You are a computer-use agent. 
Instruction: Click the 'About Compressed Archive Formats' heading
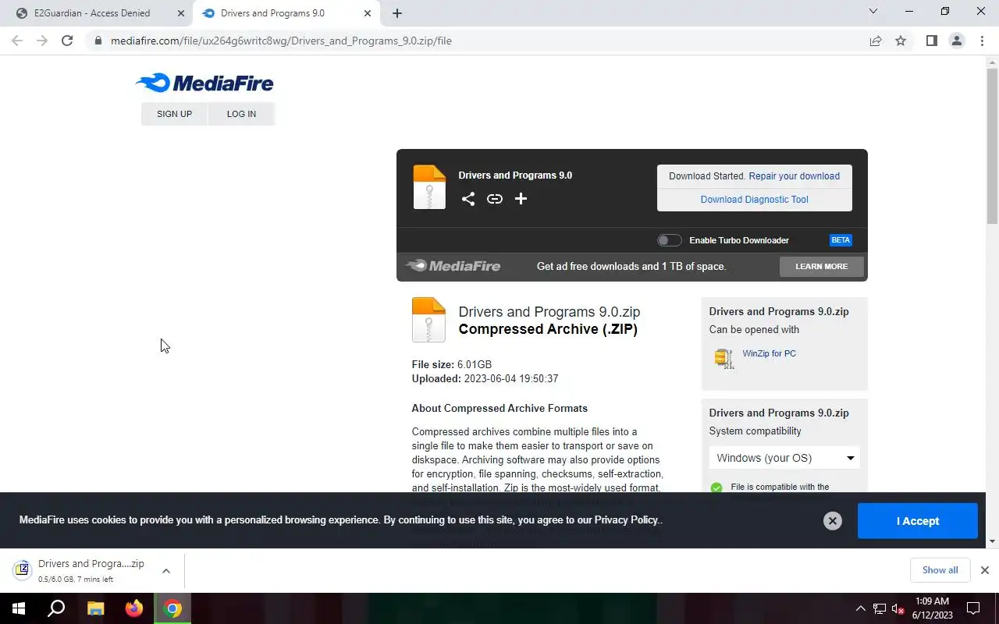(x=499, y=408)
